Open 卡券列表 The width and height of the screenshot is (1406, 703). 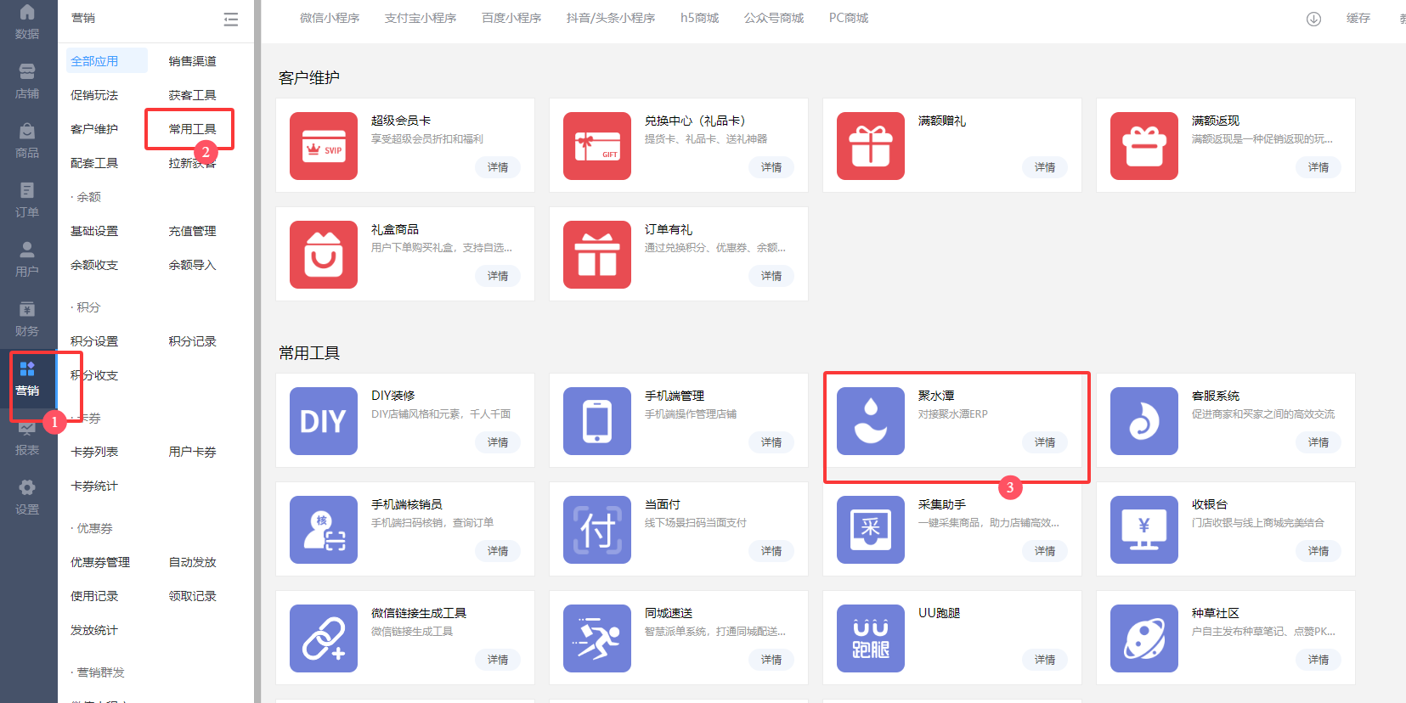tap(94, 452)
